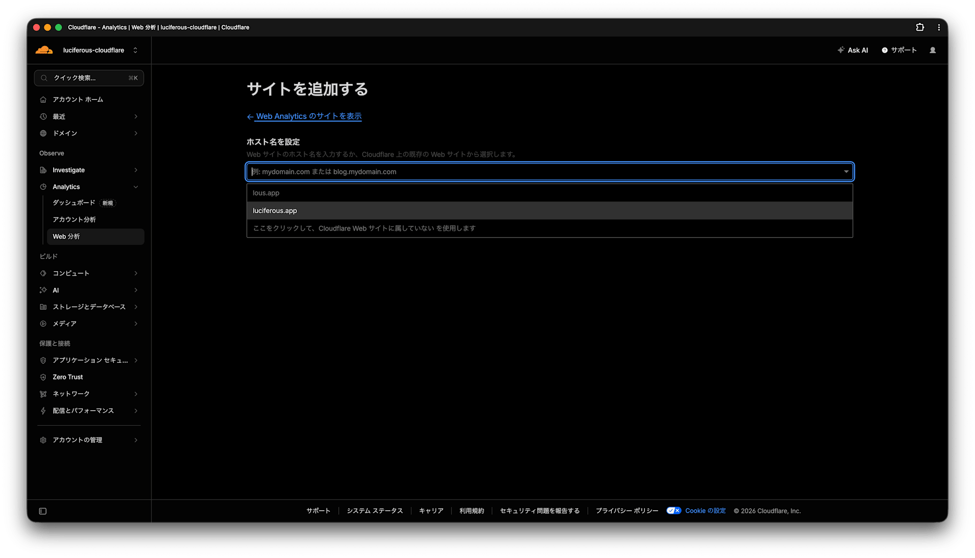Viewport: 975px width, 558px height.
Task: Focus the クイック検索 search box
Action: coord(89,78)
